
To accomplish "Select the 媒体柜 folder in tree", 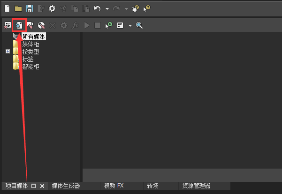I will point(30,44).
